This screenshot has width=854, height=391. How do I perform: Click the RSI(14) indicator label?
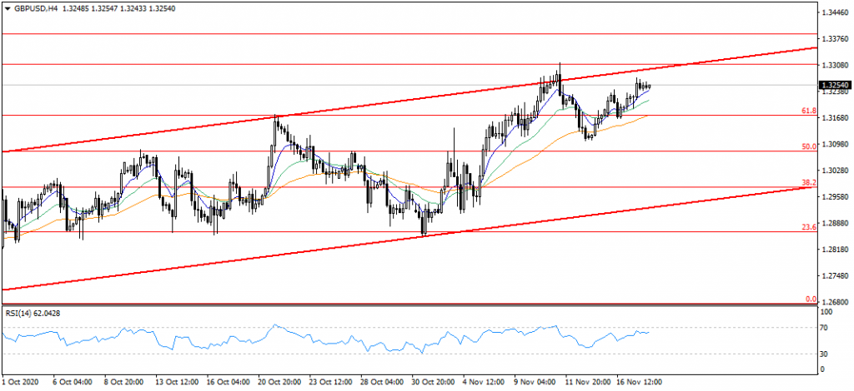point(32,313)
